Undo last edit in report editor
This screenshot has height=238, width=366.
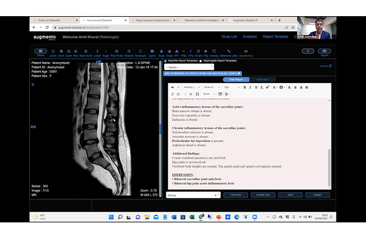(x=172, y=87)
